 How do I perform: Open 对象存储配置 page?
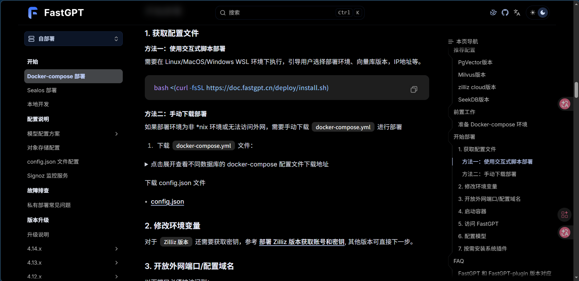point(44,148)
